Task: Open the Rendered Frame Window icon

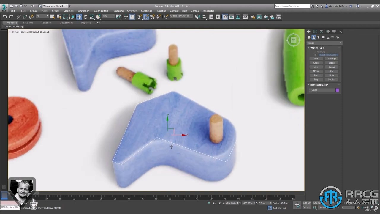Action: (x=259, y=17)
